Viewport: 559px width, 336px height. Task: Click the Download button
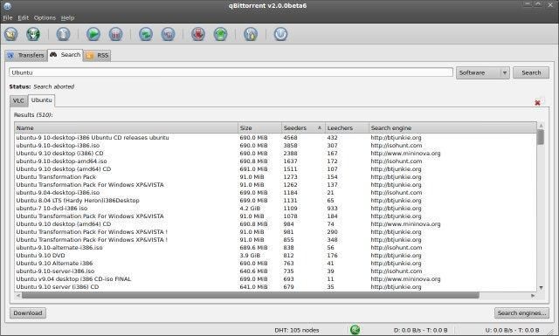[28, 312]
